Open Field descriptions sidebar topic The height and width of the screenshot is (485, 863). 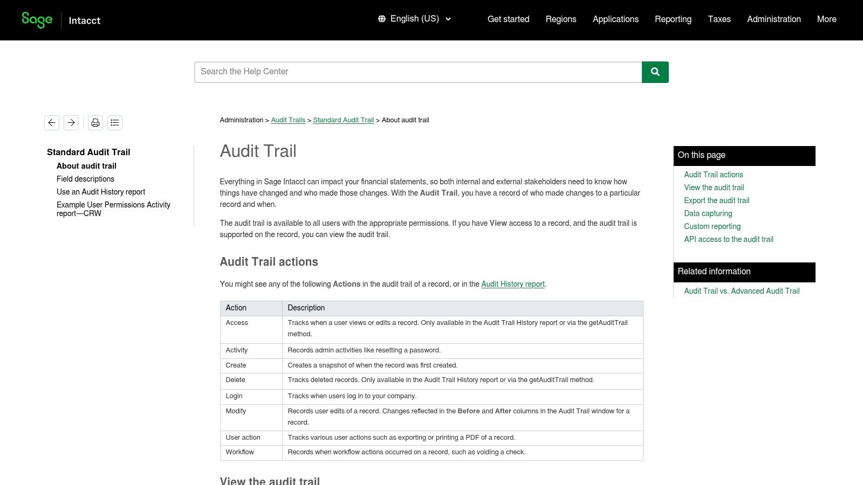pos(85,179)
